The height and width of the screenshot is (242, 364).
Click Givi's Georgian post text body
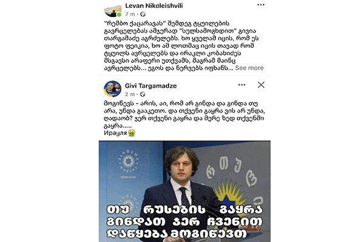click(184, 114)
